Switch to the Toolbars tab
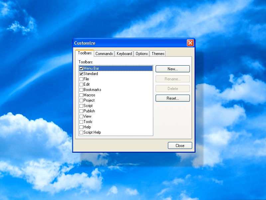Screen dimensions: 266x200 (85, 53)
